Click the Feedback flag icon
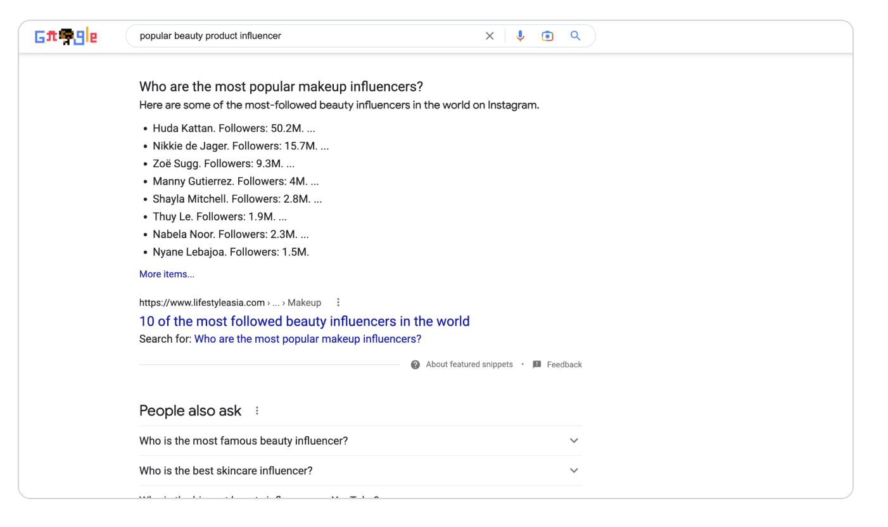Viewport: 888px width, 527px height. point(537,364)
